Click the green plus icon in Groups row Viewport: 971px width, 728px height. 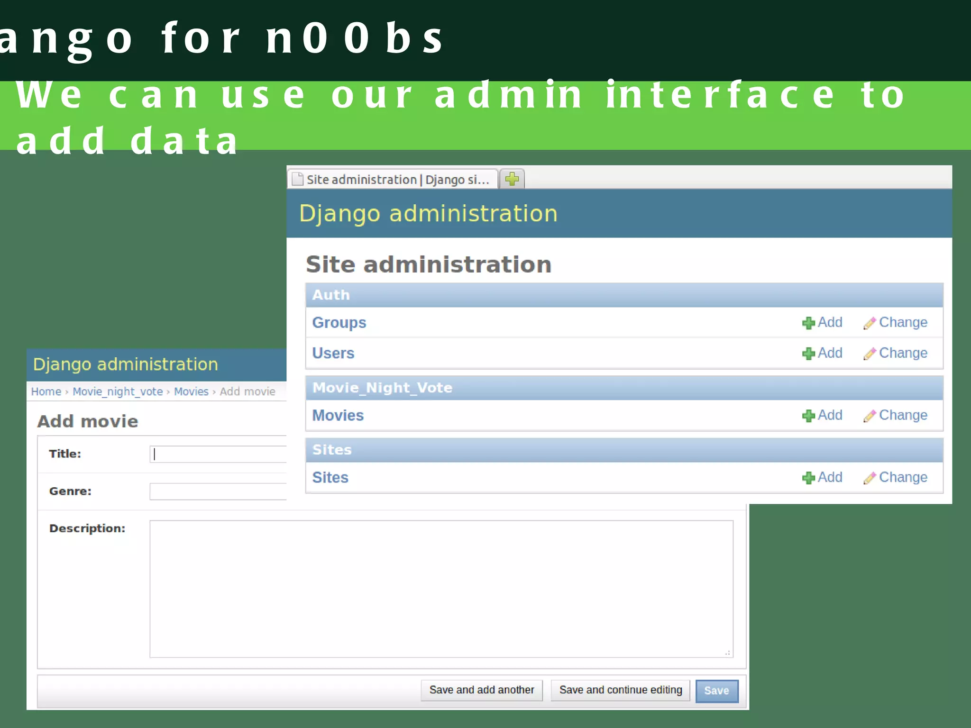tap(808, 323)
